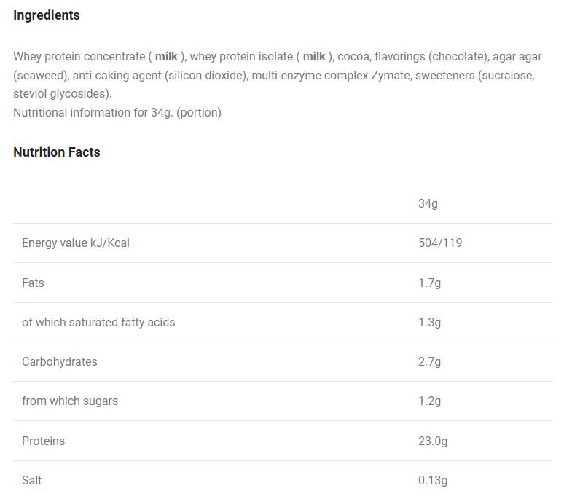This screenshot has height=499, width=564.
Task: Click the 1.7g fats value
Action: 429,283
